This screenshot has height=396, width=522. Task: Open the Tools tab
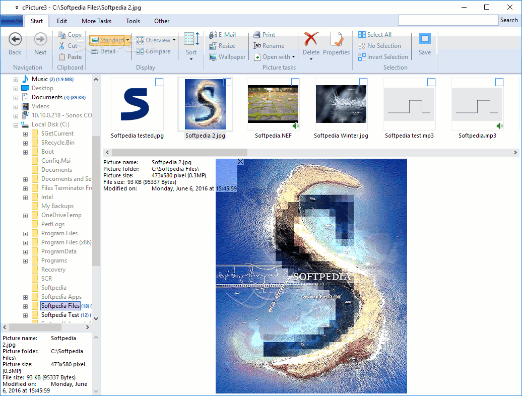[133, 21]
